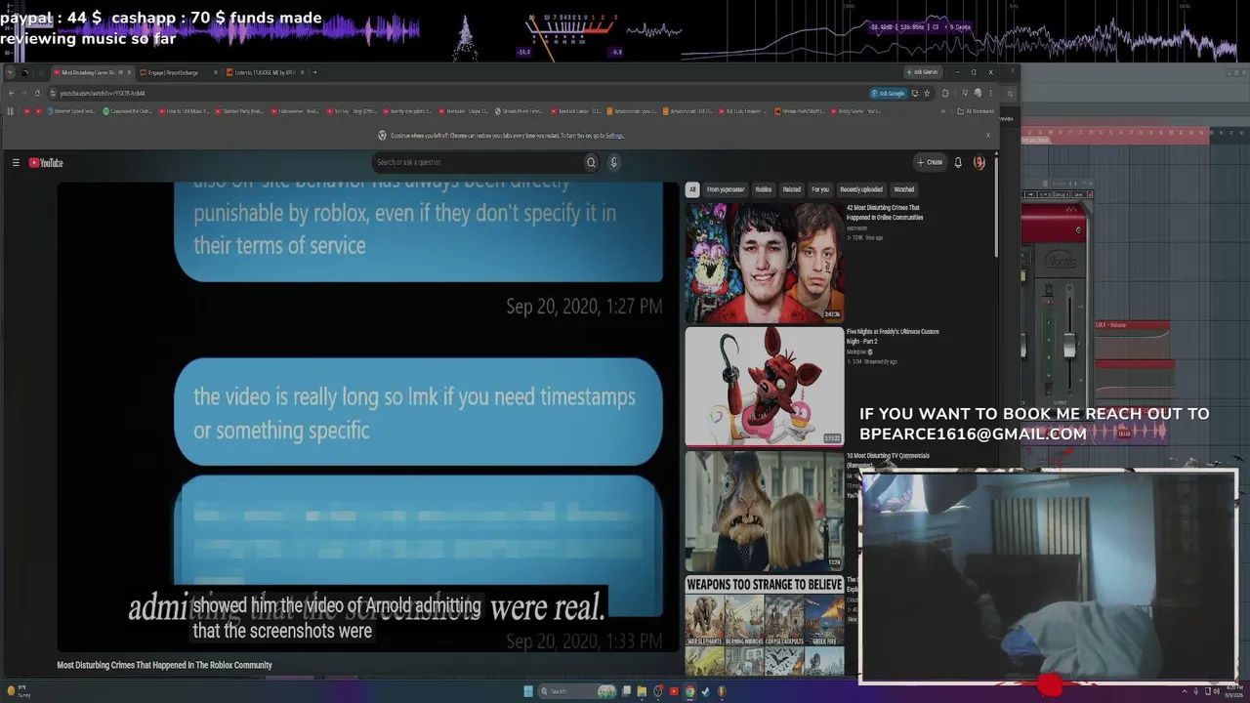Click the Ask Google button in address bar

click(x=888, y=93)
